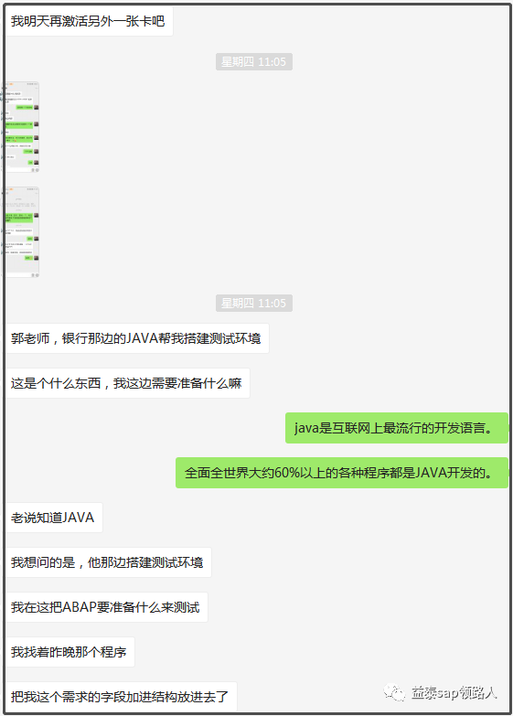The image size is (513, 716).
Task: Click 60% text in green message bubble
Action: pos(286,473)
